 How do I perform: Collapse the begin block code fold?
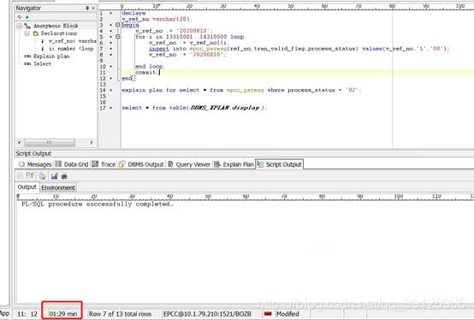pyautogui.click(x=118, y=25)
